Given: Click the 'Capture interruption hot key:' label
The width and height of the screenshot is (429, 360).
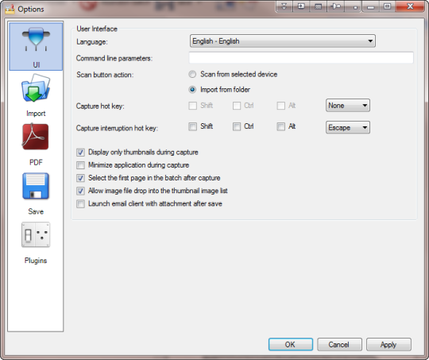Looking at the screenshot, I should [x=117, y=128].
